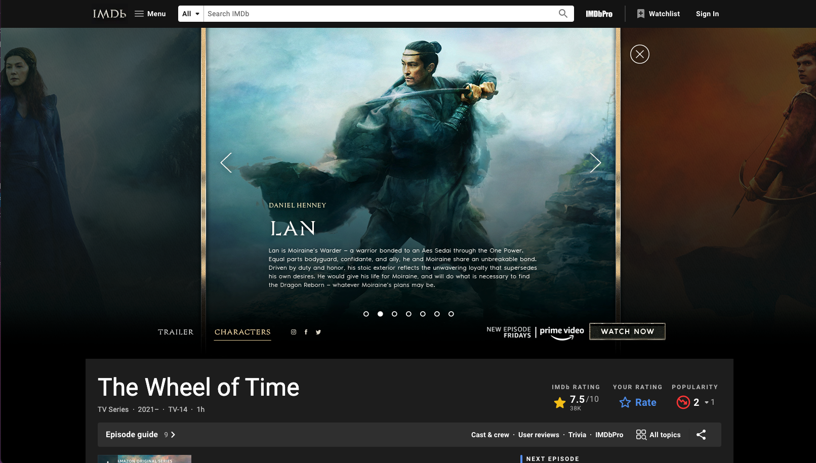Expand the All search category dropdown

(191, 14)
